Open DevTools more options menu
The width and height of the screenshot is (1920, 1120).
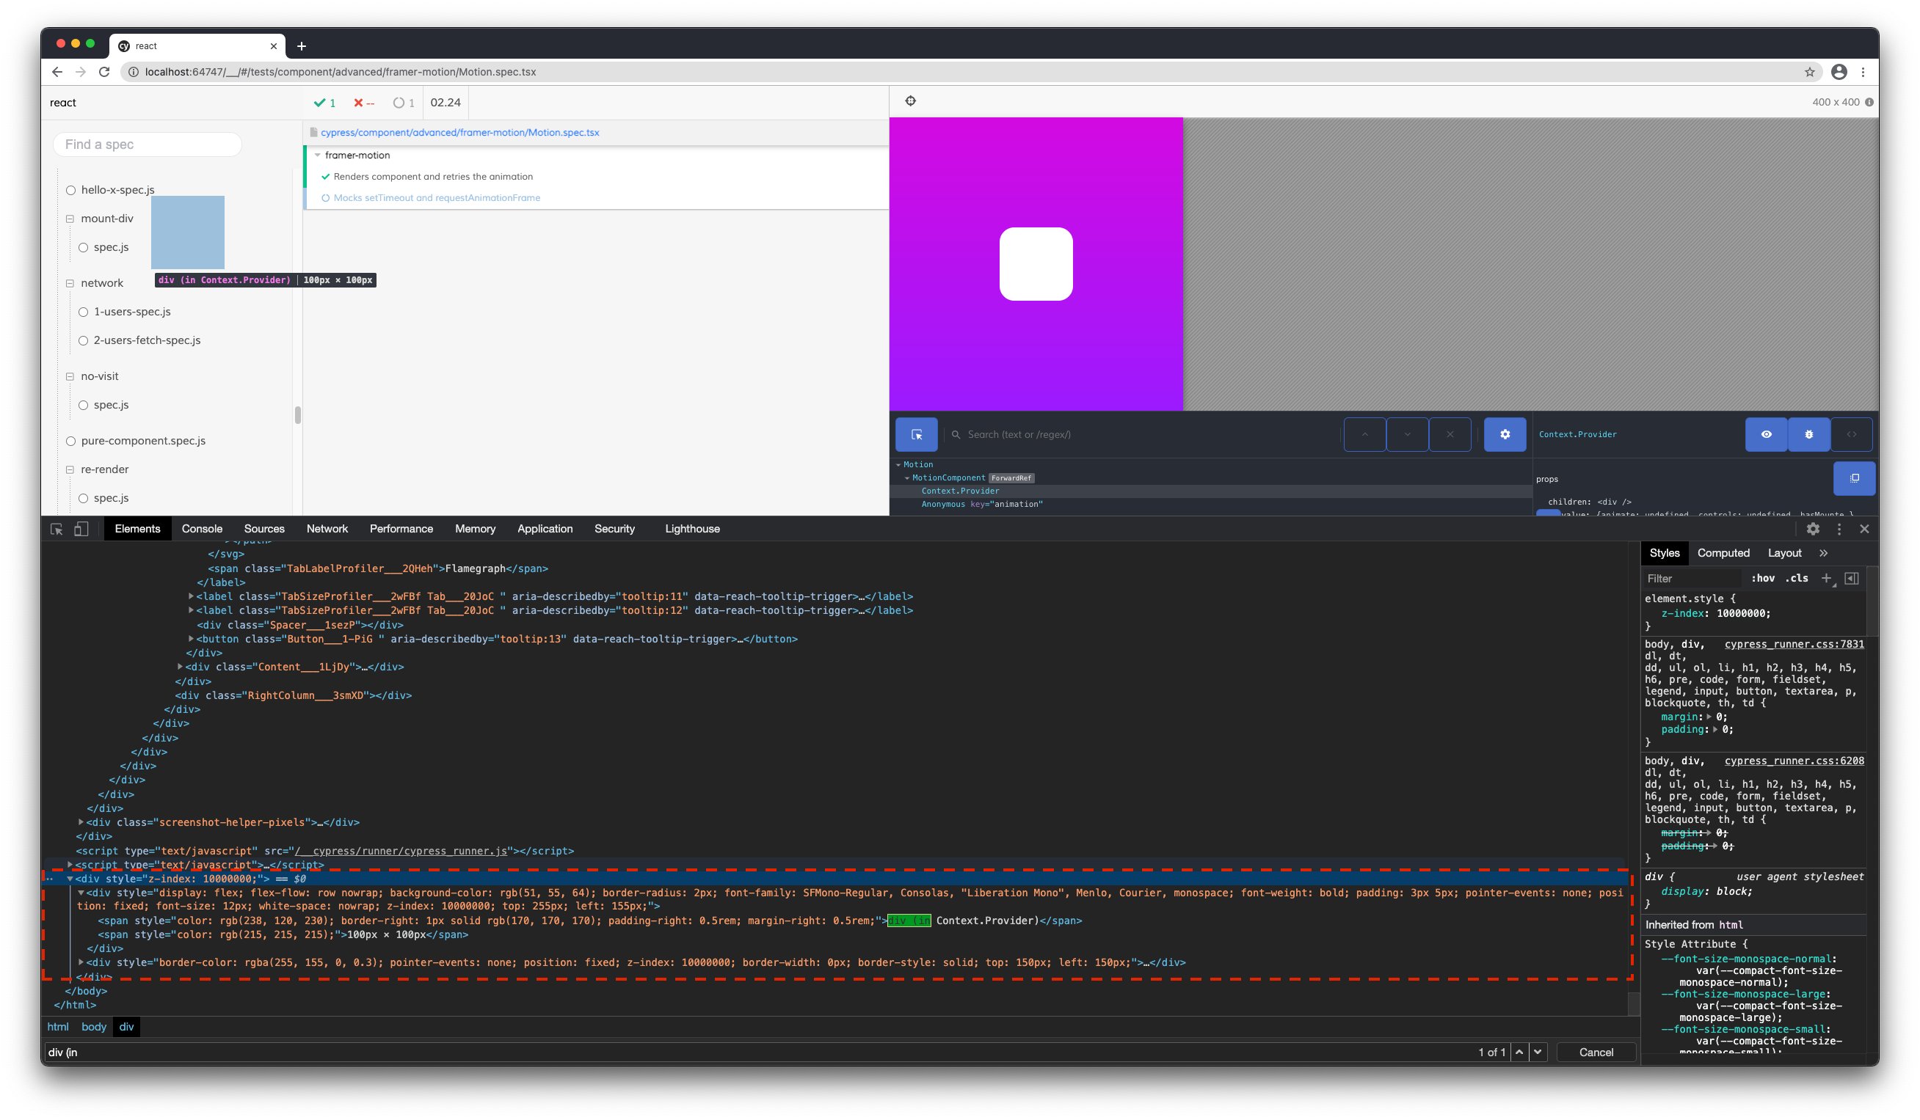click(1839, 529)
